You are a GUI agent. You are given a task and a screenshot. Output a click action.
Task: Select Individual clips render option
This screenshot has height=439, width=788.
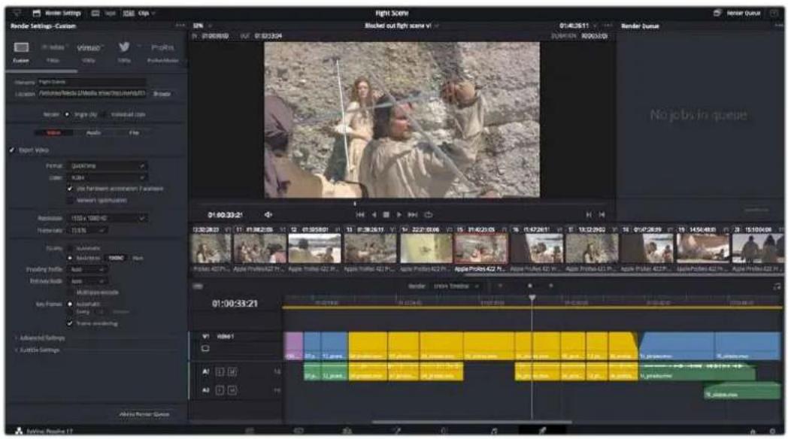[x=105, y=114]
